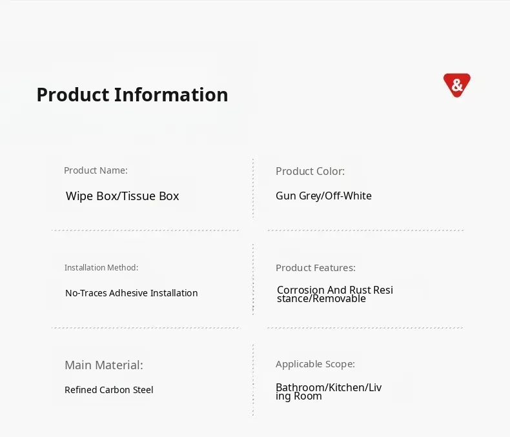Viewport: 510px width, 437px height.
Task: Click dotted divider below No-Traces Adhesive Installation
Action: [x=145, y=327]
